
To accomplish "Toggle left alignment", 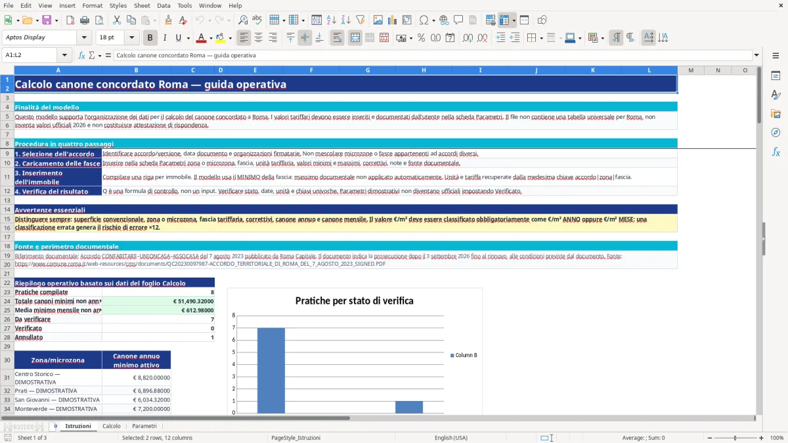I will [x=244, y=38].
